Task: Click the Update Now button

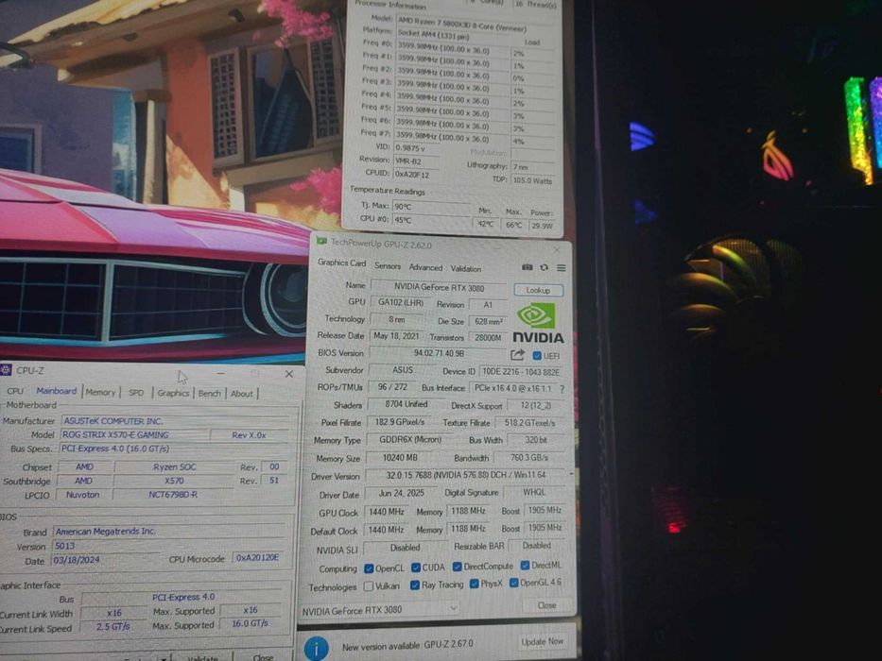Action: [543, 641]
